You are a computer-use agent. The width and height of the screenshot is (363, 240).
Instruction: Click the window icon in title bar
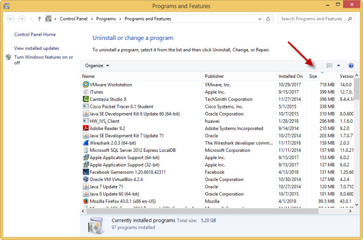(x=7, y=6)
